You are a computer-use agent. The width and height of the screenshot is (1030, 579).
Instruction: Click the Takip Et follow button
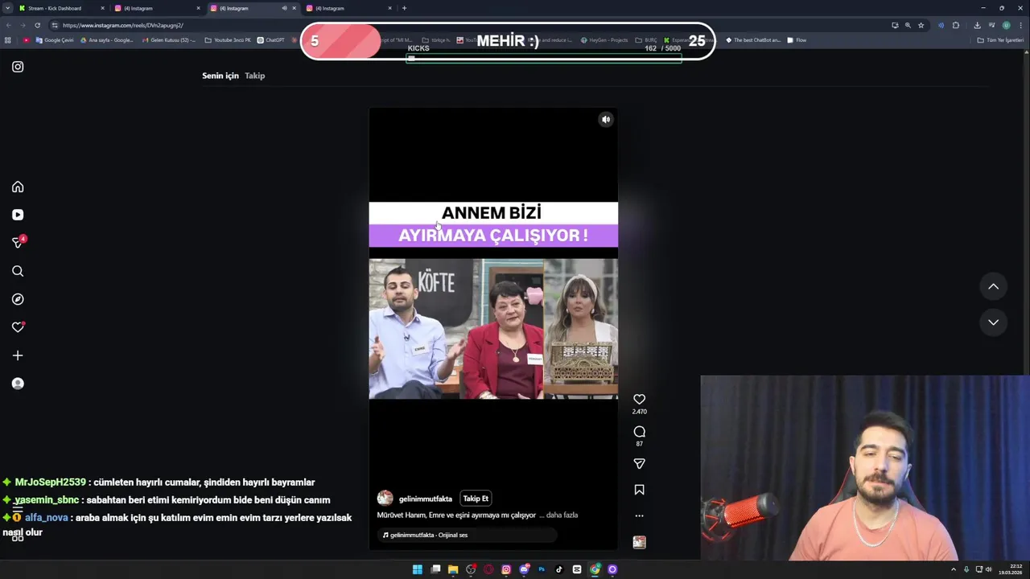476,499
